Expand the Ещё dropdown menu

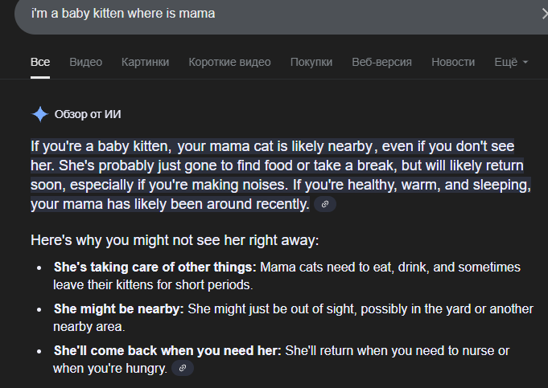[x=512, y=62]
